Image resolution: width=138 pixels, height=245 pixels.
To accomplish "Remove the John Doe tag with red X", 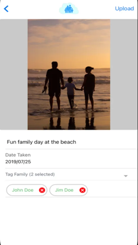I will 42,190.
